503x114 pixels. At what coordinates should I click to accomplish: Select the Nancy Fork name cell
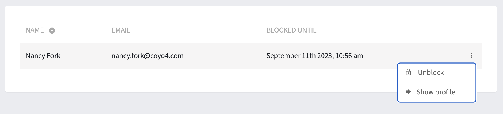pyautogui.click(x=43, y=56)
